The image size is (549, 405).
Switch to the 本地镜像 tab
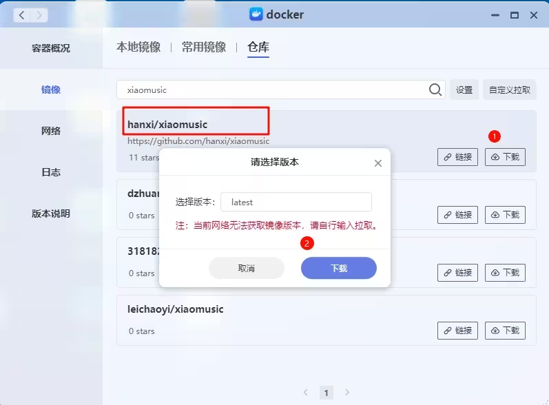[x=138, y=47]
